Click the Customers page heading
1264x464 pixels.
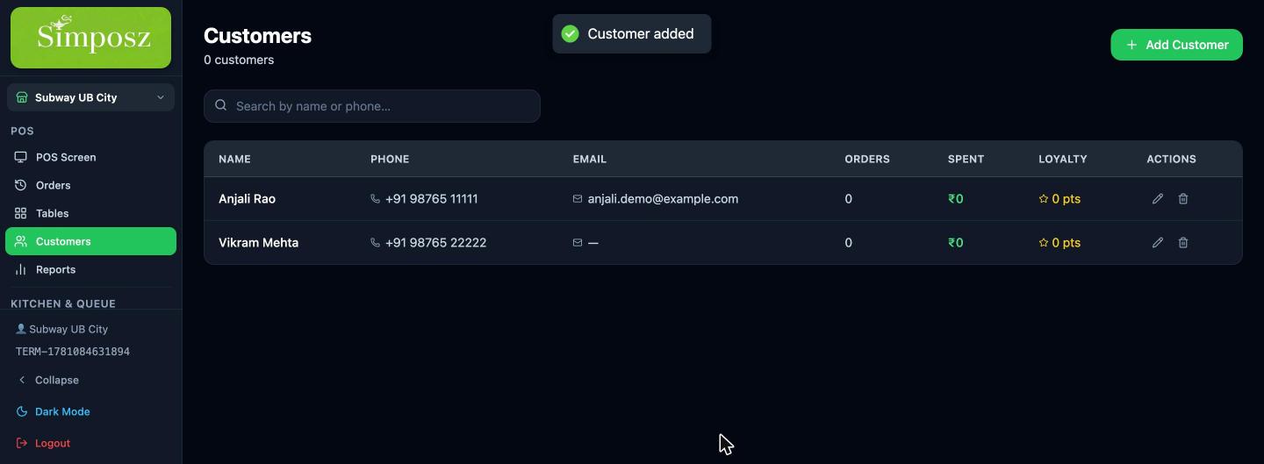257,36
